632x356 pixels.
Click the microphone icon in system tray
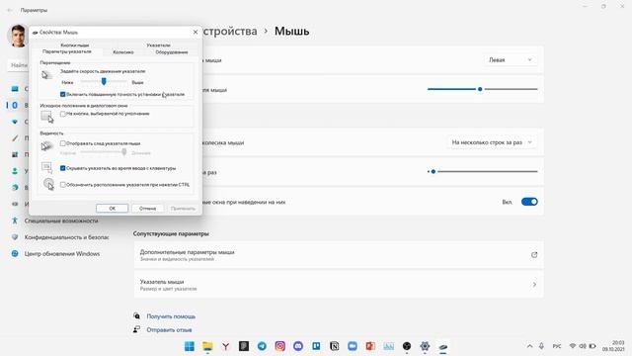click(541, 346)
